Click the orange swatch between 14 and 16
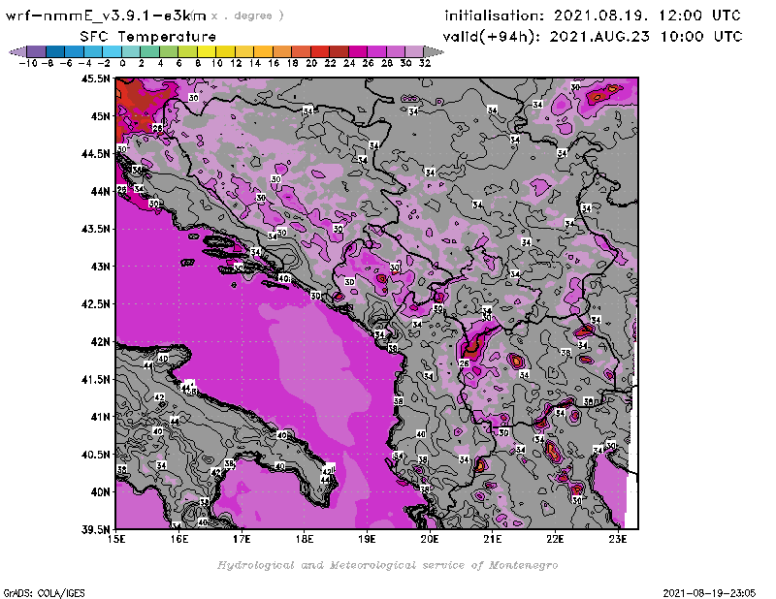776x599 pixels. (x=263, y=51)
